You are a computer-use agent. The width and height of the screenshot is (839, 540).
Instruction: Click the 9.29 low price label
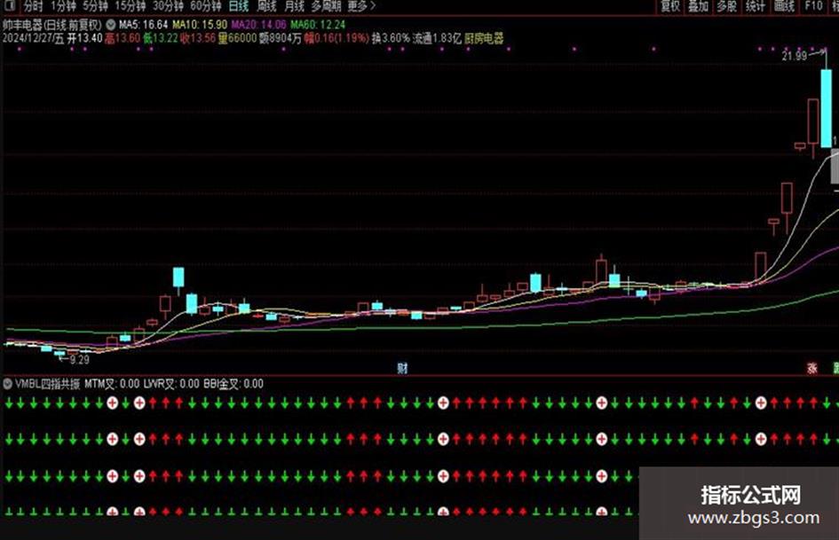[80, 359]
